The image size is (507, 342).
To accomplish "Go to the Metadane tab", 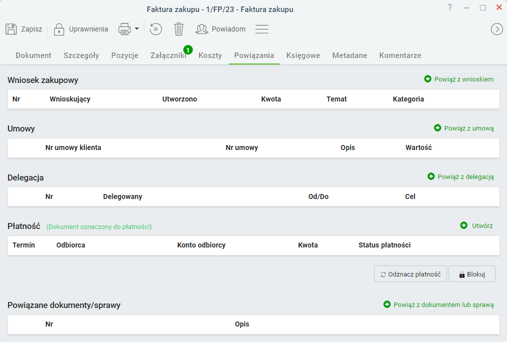I will (x=350, y=55).
